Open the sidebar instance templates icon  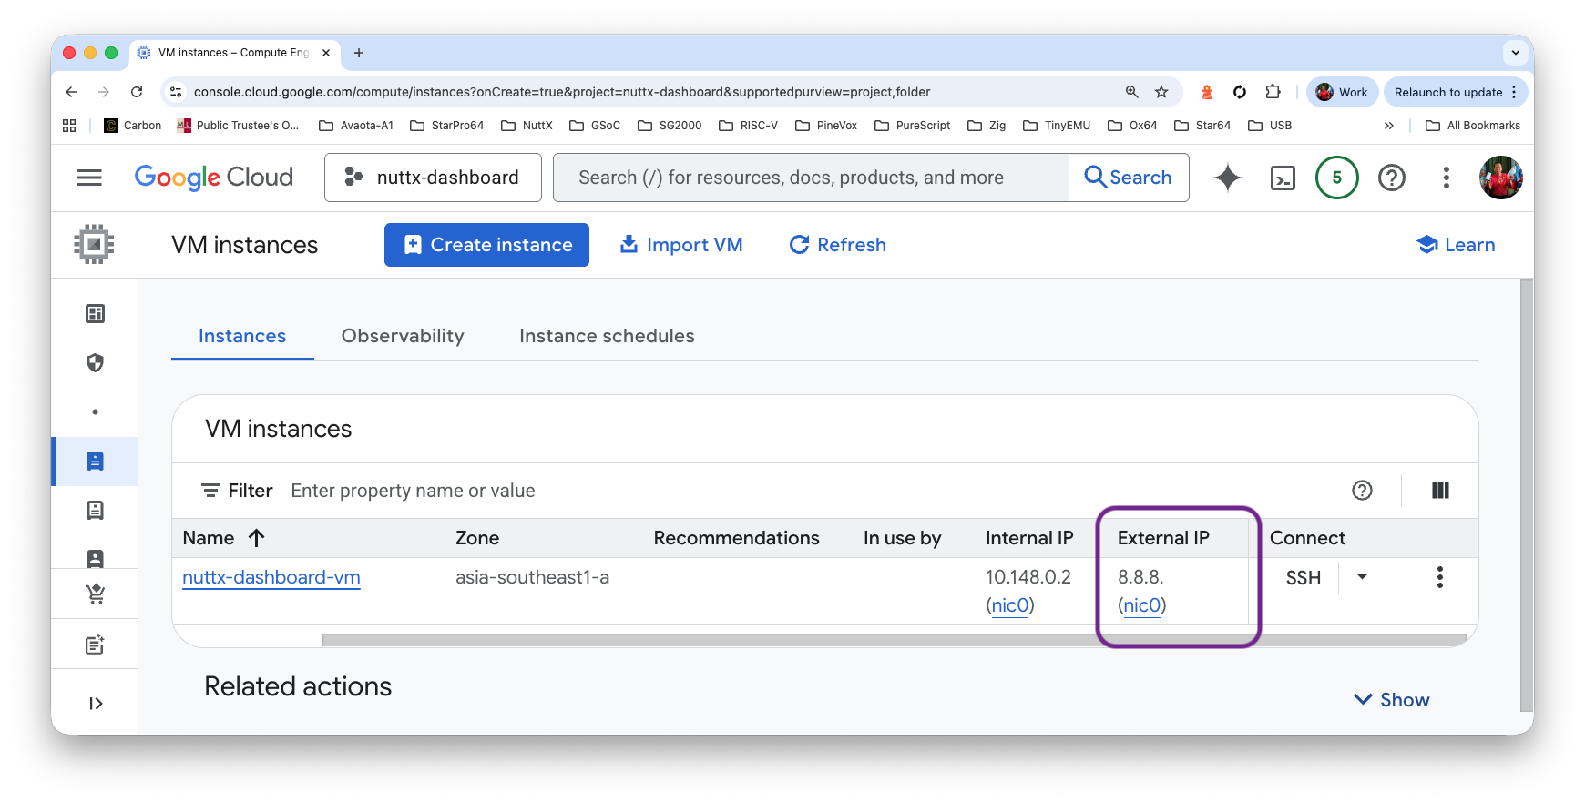(95, 510)
